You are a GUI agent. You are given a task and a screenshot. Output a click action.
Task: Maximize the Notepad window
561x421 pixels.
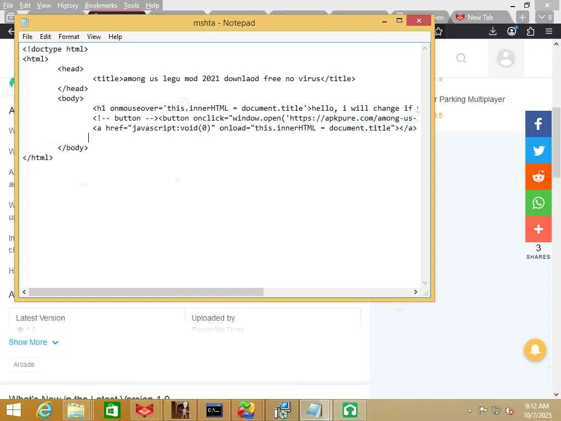[399, 20]
